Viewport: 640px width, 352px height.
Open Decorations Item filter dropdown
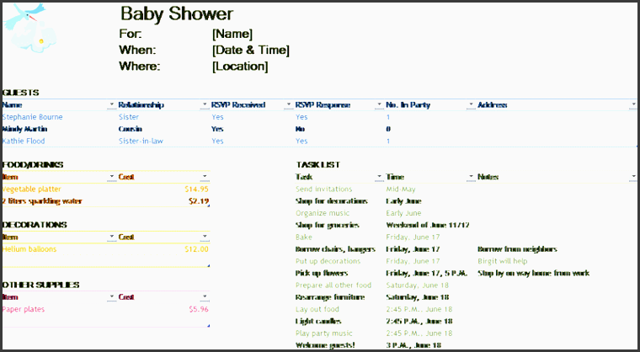[x=112, y=237]
